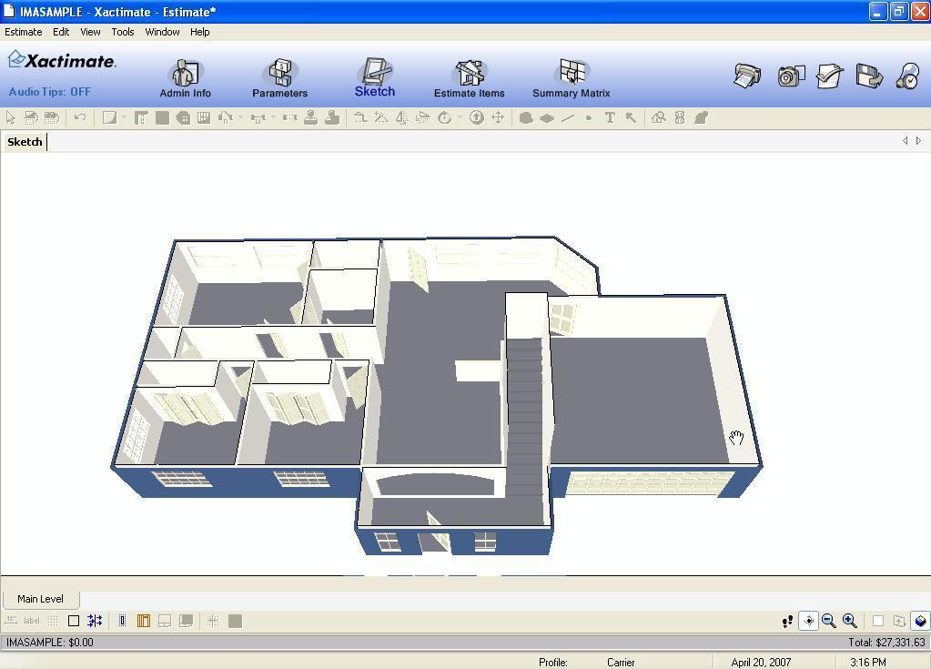This screenshot has width=931, height=669.
Task: Click the Sketch navigation button
Action: [x=374, y=78]
